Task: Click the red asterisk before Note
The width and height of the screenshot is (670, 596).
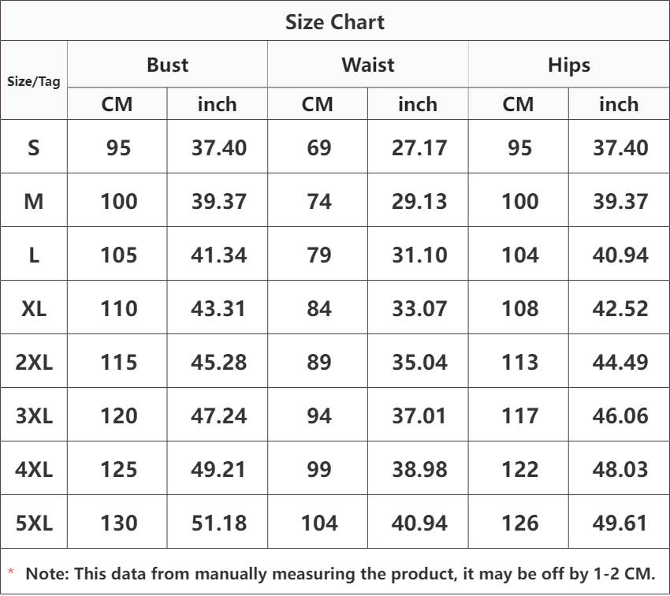Action: [11, 573]
